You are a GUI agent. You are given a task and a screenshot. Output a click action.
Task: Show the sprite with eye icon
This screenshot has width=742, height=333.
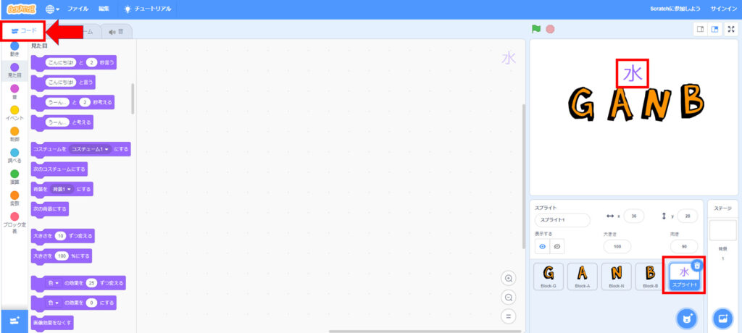(x=542, y=246)
